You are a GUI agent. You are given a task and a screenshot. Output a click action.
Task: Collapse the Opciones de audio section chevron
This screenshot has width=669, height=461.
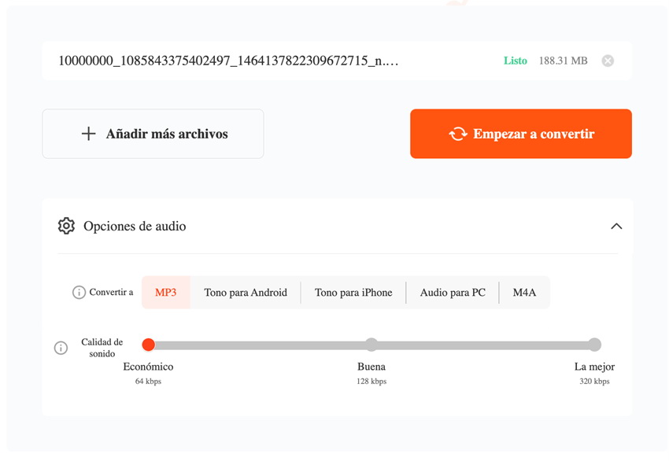[616, 226]
